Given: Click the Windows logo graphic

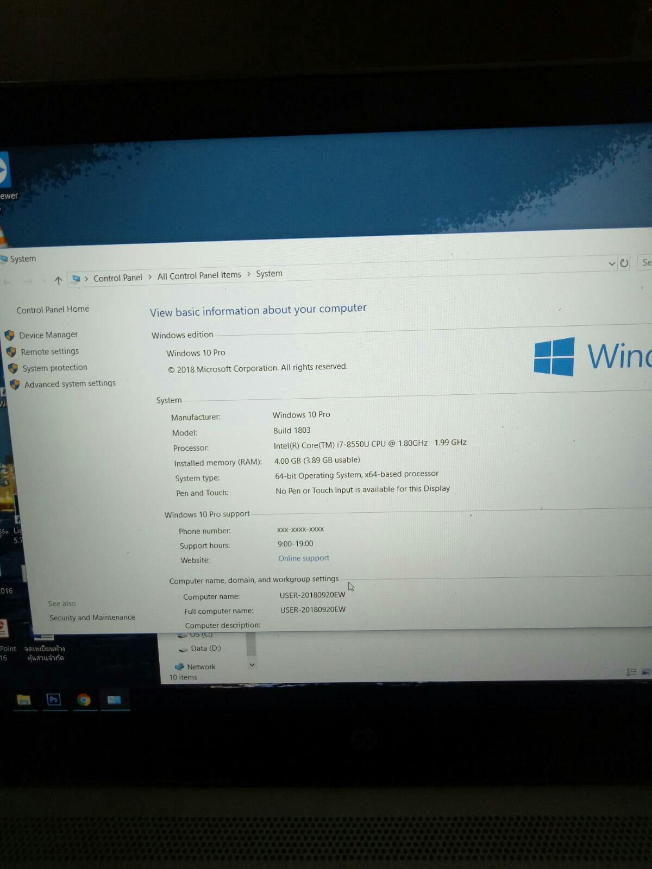Looking at the screenshot, I should point(554,356).
